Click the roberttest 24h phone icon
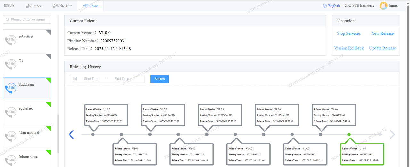 click(x=11, y=40)
